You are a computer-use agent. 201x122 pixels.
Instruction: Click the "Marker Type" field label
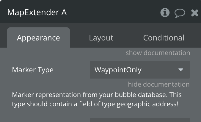click(x=33, y=70)
